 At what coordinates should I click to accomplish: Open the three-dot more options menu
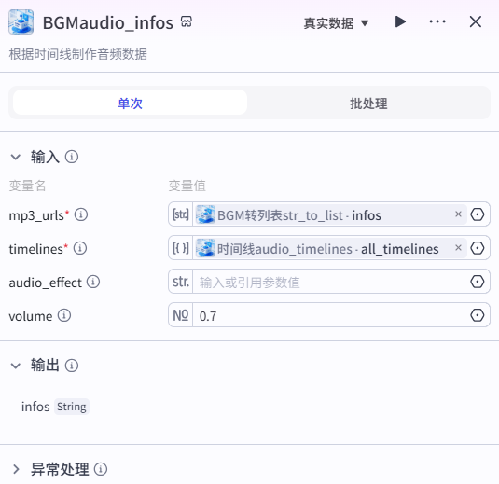[437, 22]
